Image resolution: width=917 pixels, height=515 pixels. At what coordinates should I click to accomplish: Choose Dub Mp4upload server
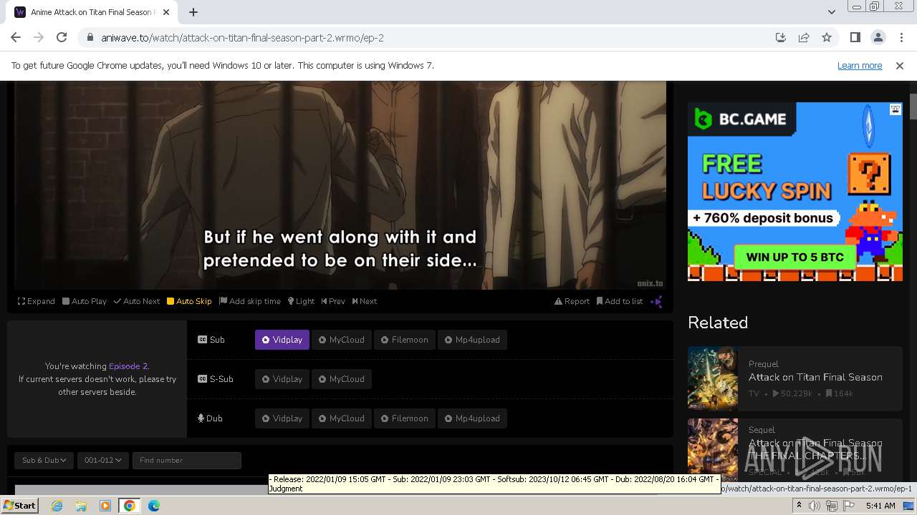[473, 418]
